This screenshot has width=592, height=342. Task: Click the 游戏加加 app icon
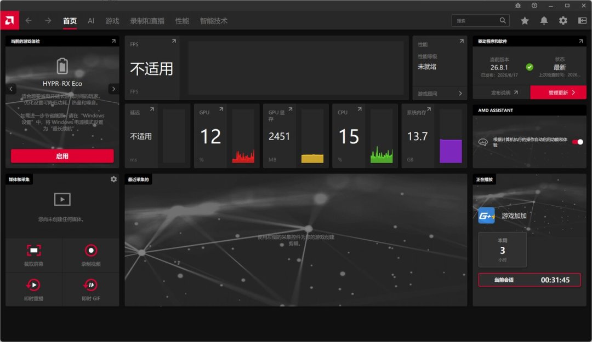[x=486, y=216]
